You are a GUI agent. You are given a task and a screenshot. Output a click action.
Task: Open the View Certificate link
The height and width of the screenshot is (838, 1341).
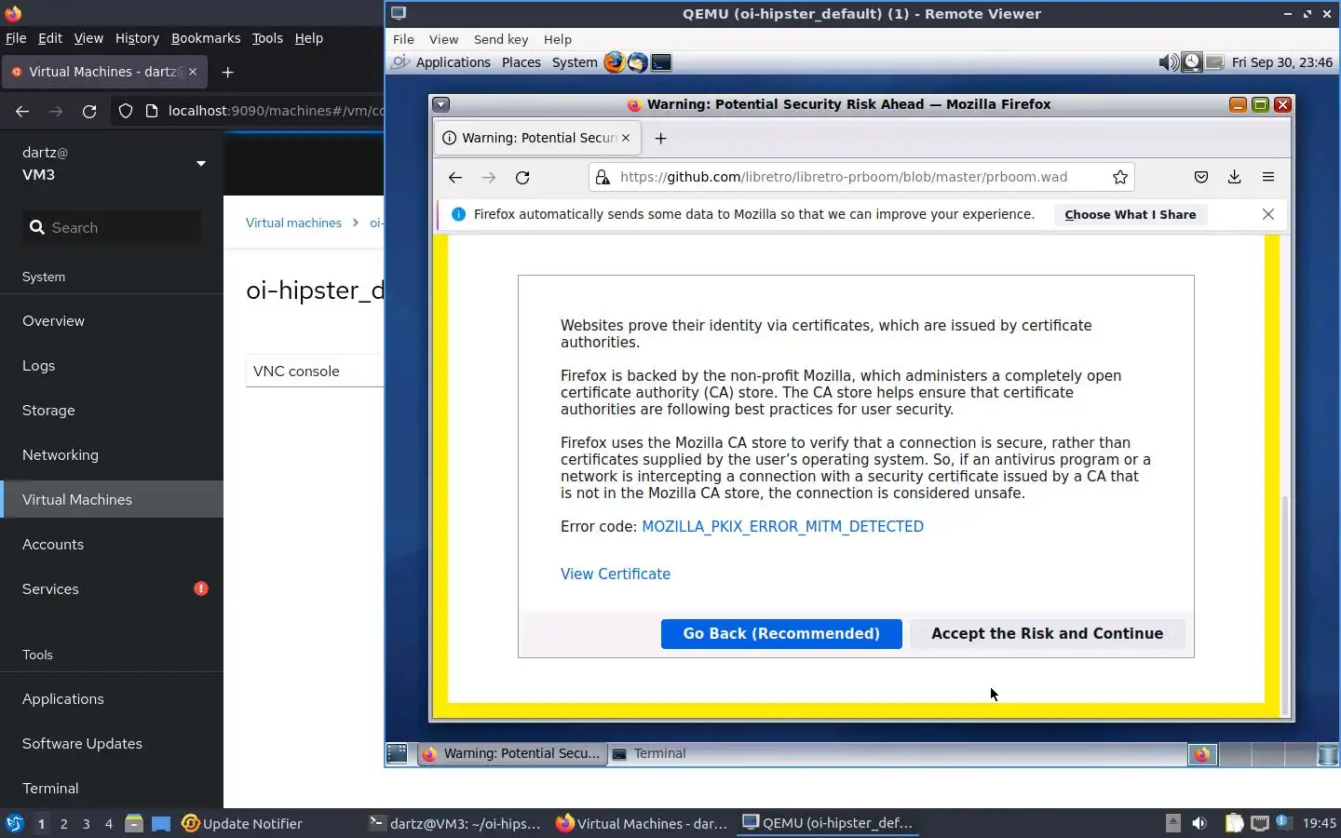pos(616,574)
